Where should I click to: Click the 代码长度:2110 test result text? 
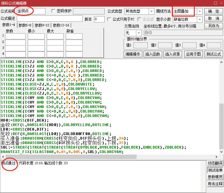point(31,163)
